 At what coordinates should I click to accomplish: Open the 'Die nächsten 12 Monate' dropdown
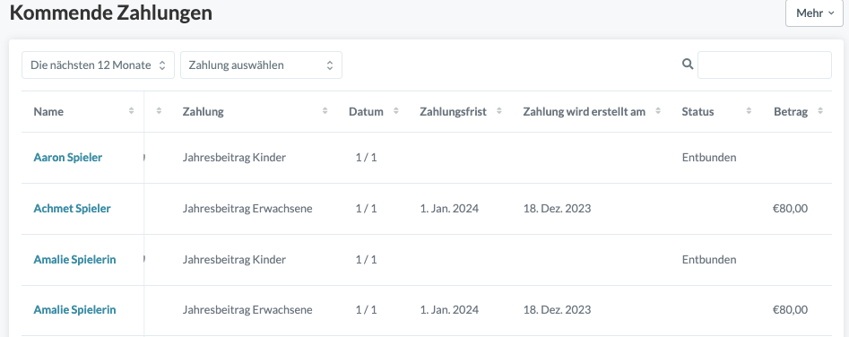[x=98, y=65]
